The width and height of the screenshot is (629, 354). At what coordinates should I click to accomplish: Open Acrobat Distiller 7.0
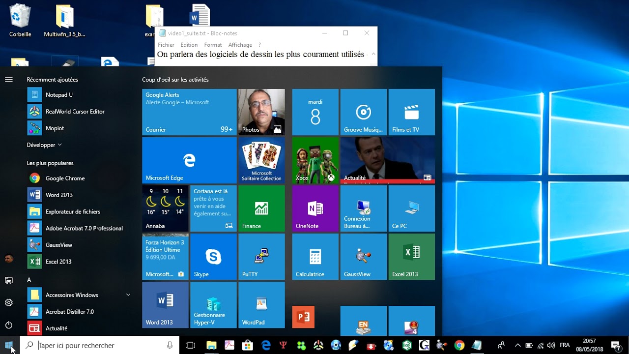(x=79, y=312)
